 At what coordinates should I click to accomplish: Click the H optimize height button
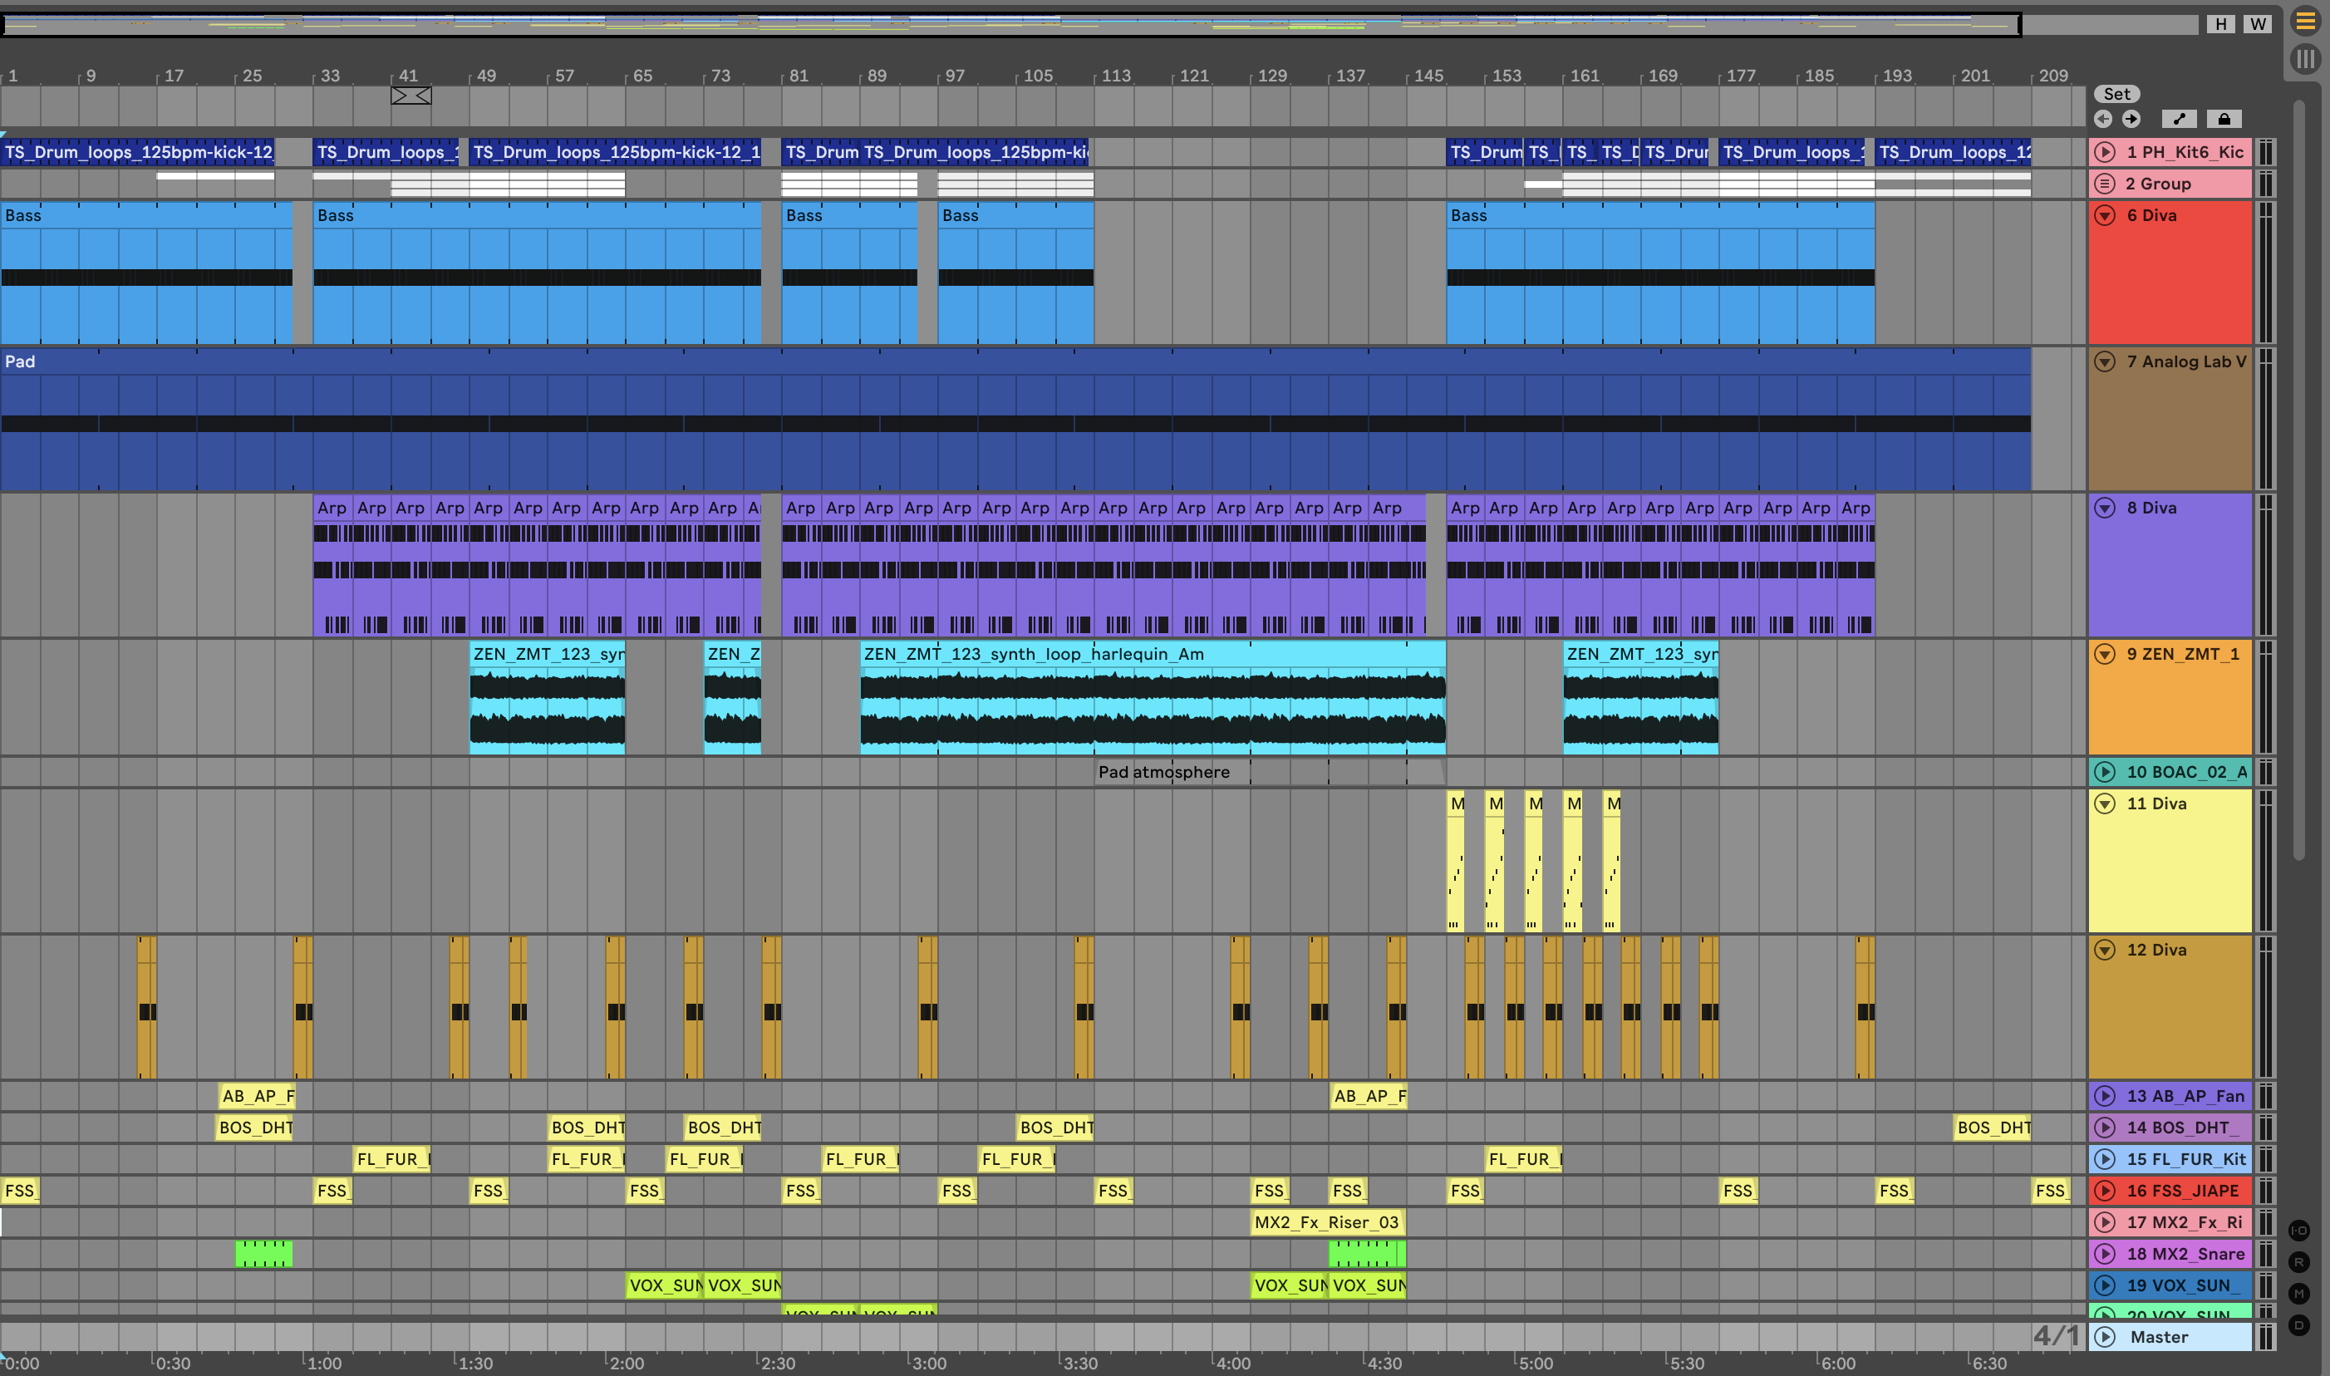pos(2220,24)
